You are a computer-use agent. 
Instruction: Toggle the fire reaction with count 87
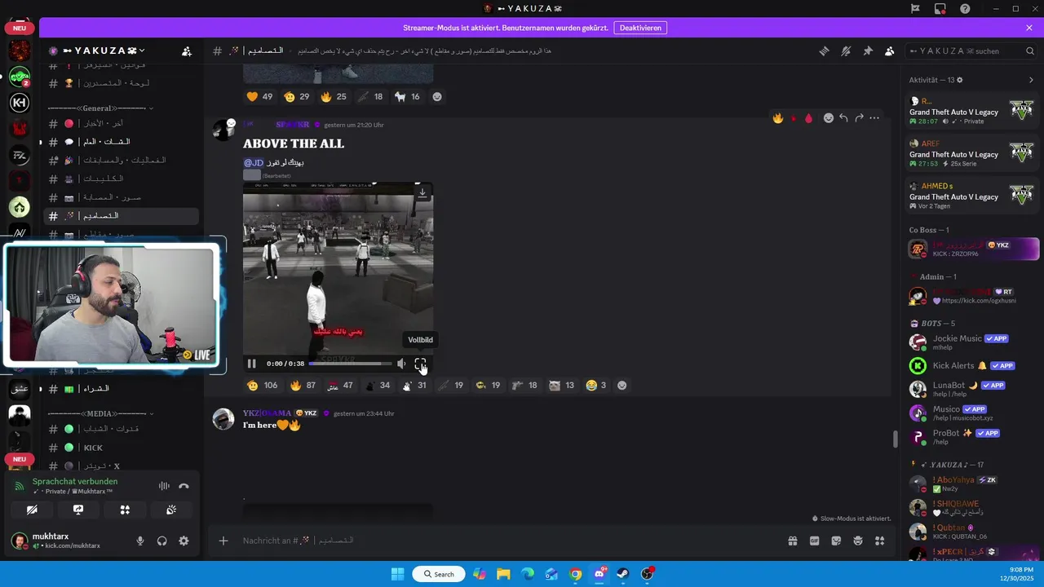click(303, 386)
